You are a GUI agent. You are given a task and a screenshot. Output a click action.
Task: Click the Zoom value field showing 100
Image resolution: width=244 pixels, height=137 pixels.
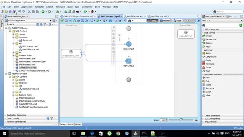(163, 120)
